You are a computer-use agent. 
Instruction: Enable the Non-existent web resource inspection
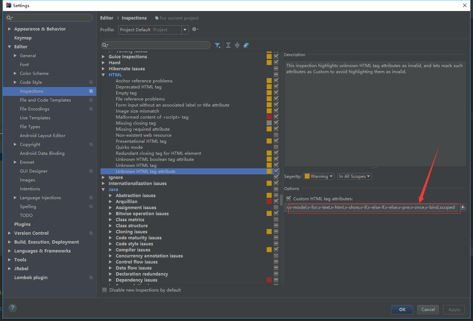[x=276, y=135]
